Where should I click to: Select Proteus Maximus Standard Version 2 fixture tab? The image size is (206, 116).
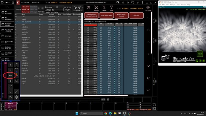coord(91,15)
